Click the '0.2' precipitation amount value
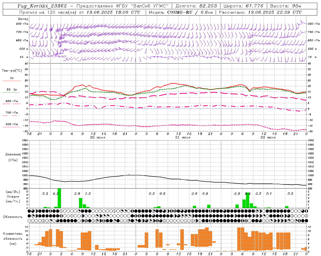Image resolution: width=321 pixels, height=256 pixels. pos(152,193)
